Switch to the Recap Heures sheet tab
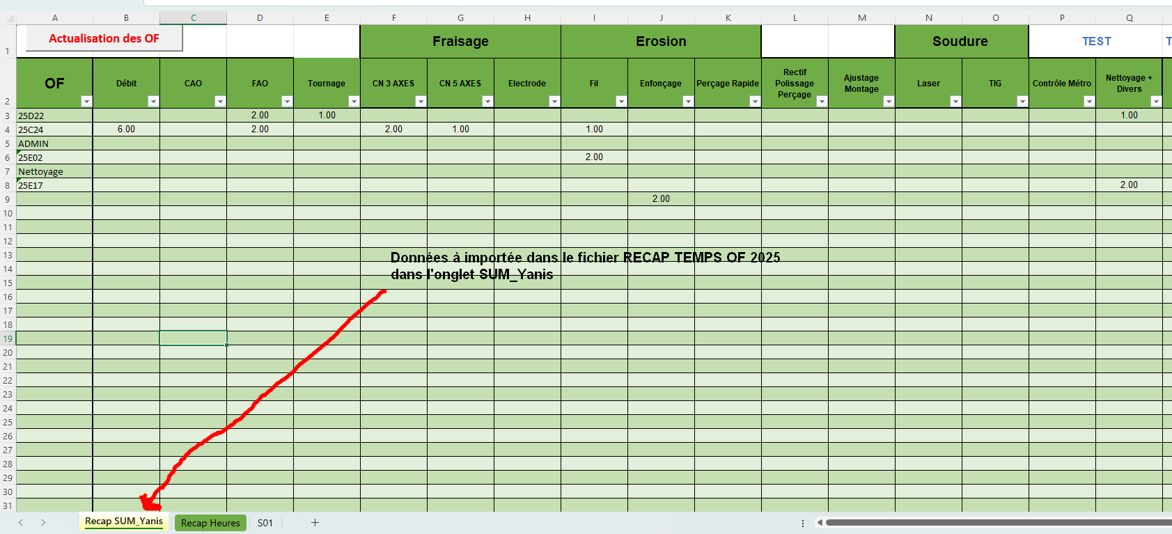The height and width of the screenshot is (534, 1172). coord(210,523)
